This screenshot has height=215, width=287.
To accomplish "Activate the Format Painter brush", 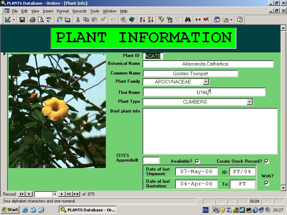I will pyautogui.click(x=103, y=20).
